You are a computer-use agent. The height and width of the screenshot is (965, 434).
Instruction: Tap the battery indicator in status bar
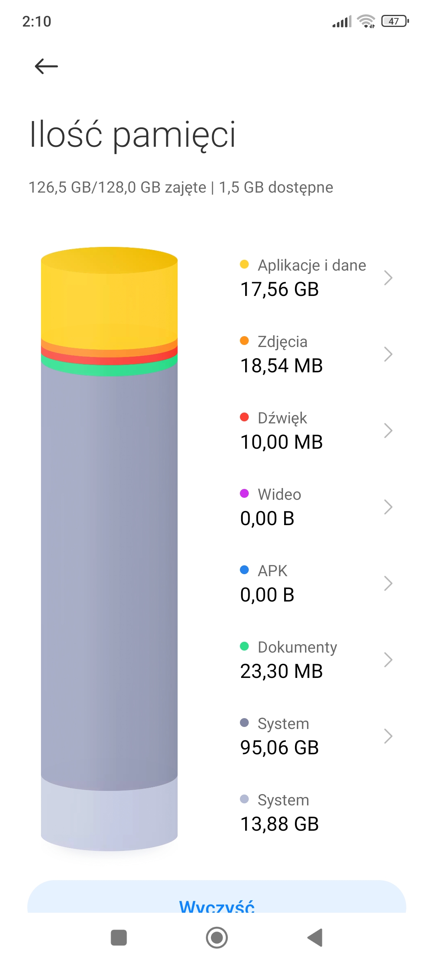(x=395, y=21)
